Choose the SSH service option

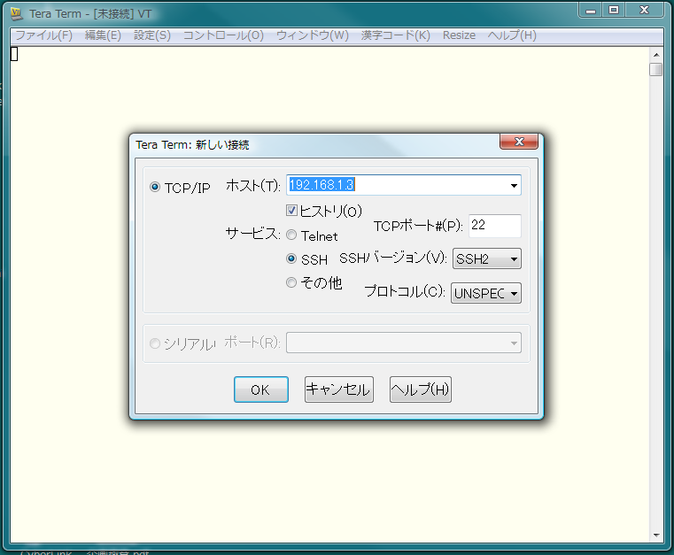(x=291, y=258)
